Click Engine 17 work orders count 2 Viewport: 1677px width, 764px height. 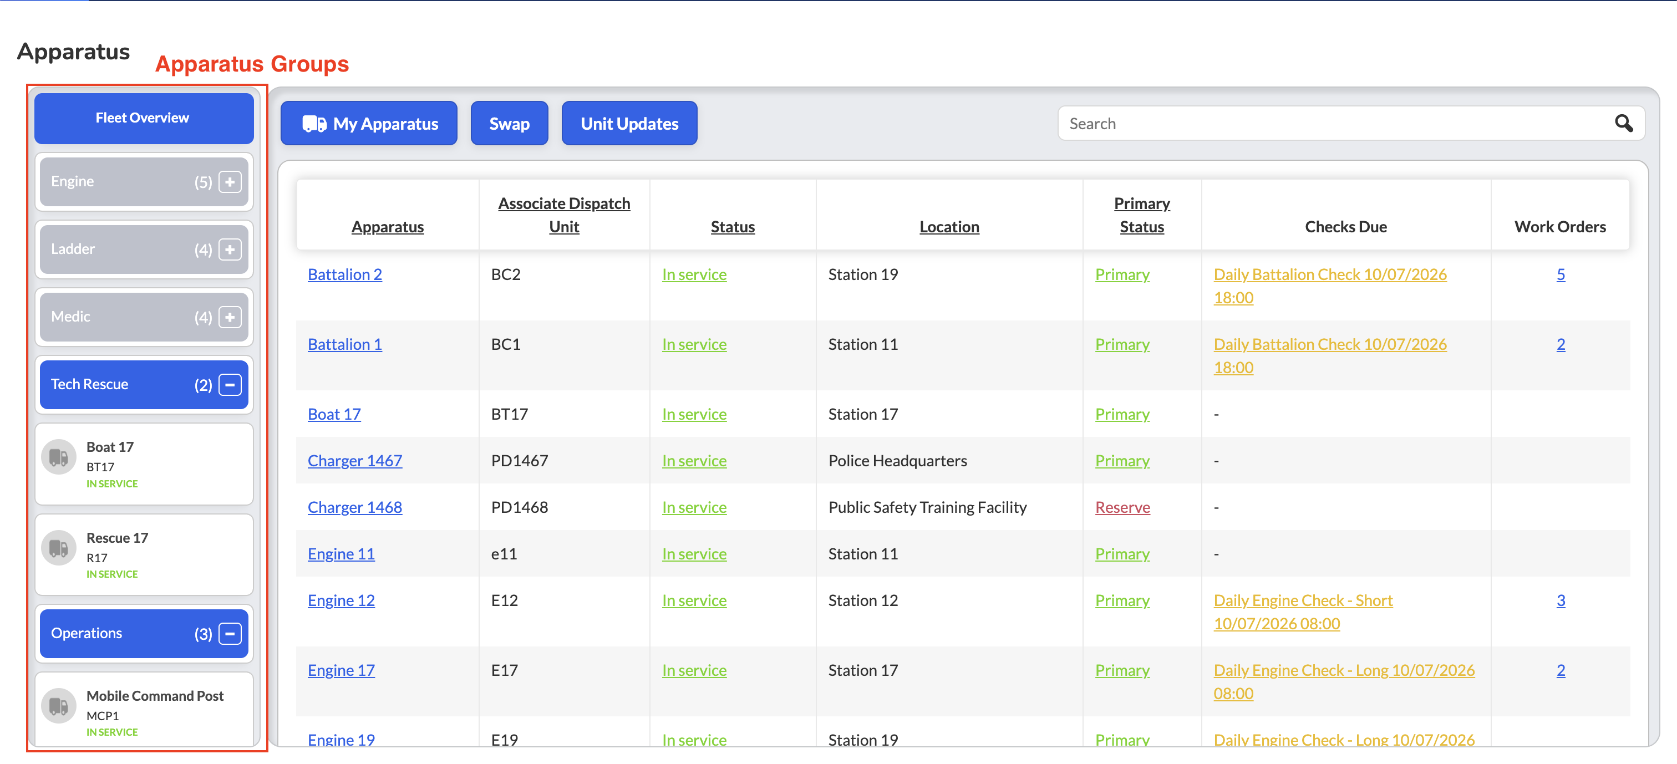click(1561, 670)
